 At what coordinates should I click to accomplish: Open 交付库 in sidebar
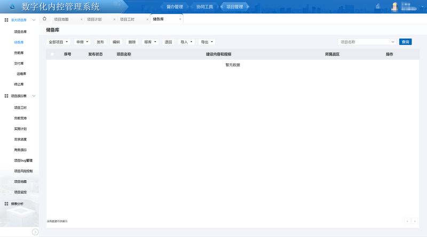click(x=19, y=63)
